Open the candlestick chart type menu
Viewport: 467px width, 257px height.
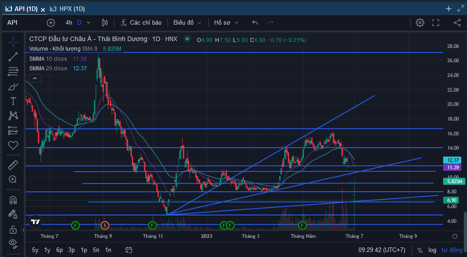point(105,22)
